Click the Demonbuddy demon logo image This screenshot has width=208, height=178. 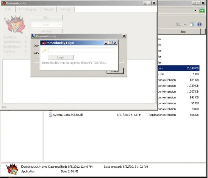pyautogui.click(x=12, y=24)
